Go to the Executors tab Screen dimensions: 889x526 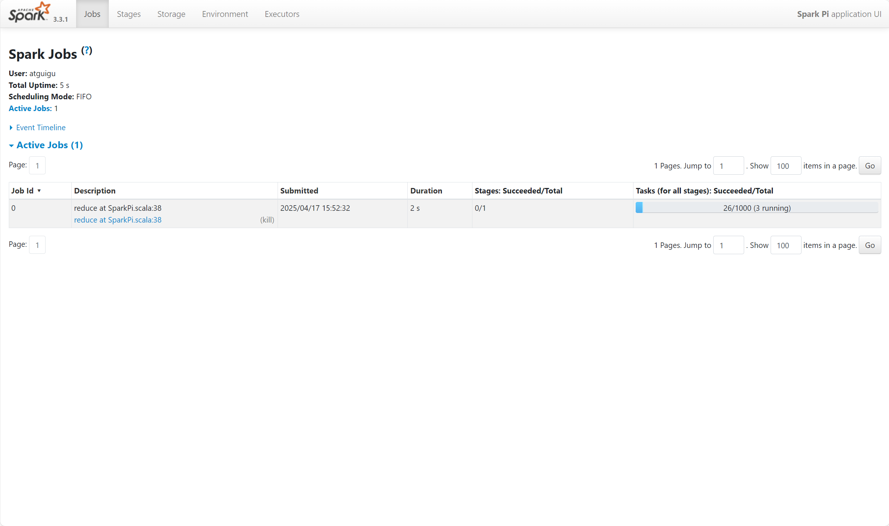point(282,14)
